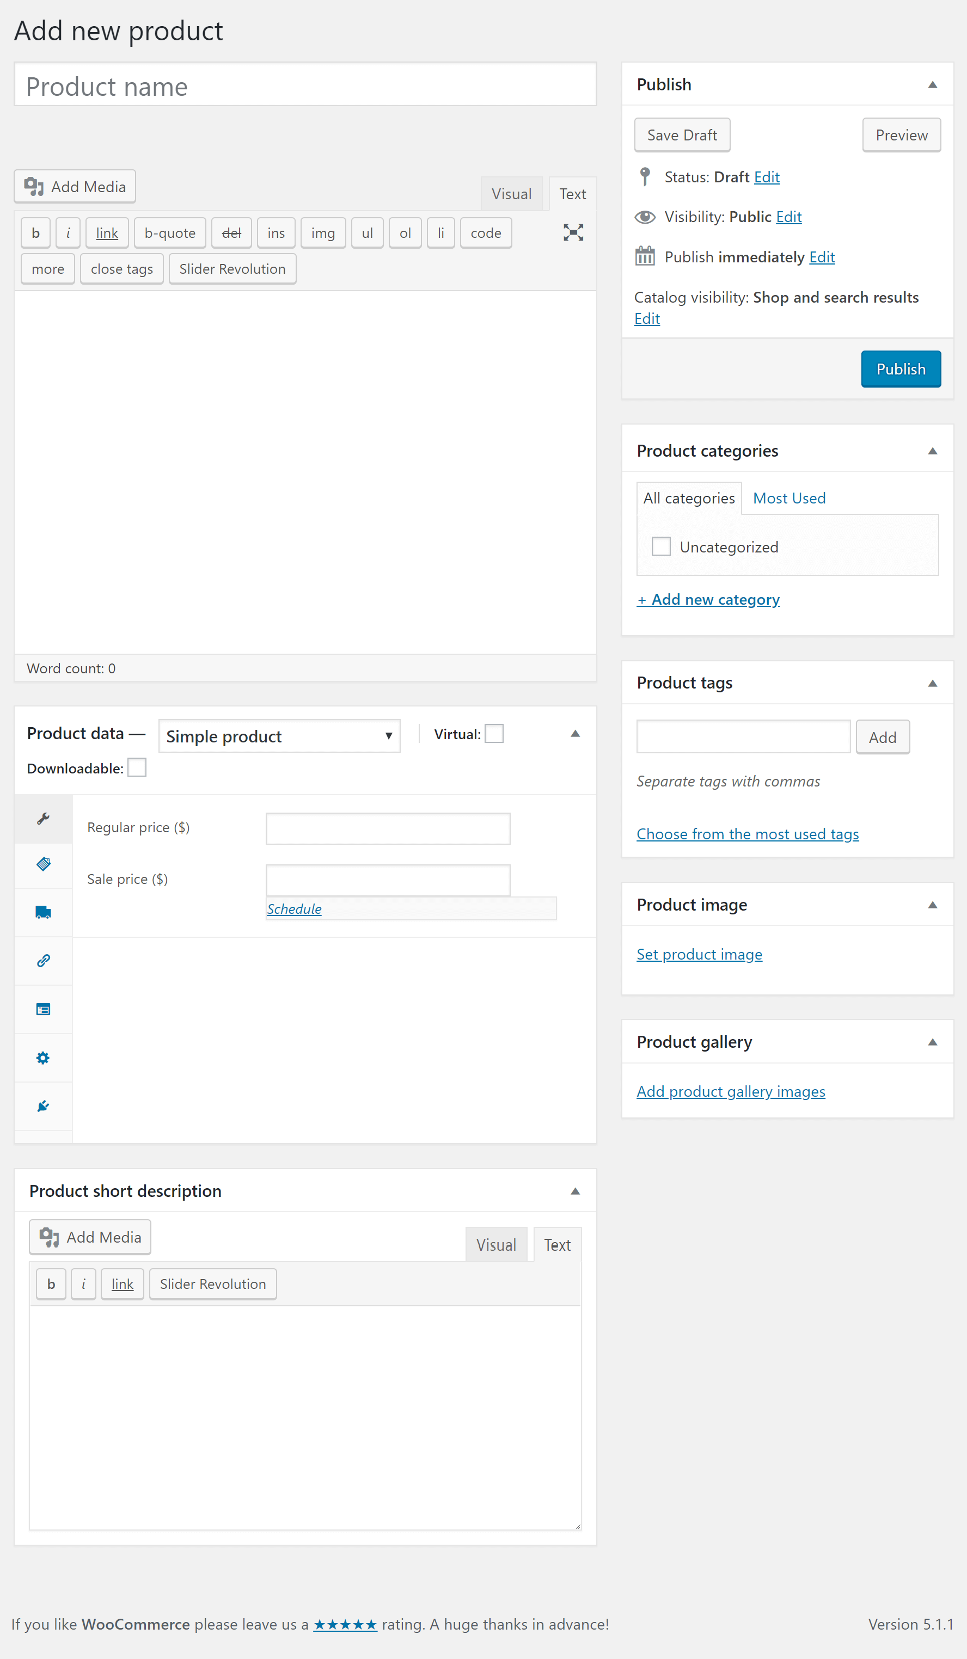The width and height of the screenshot is (967, 1659).
Task: Click the plugin icon at the bottom of Product data tabs
Action: coord(43,1107)
